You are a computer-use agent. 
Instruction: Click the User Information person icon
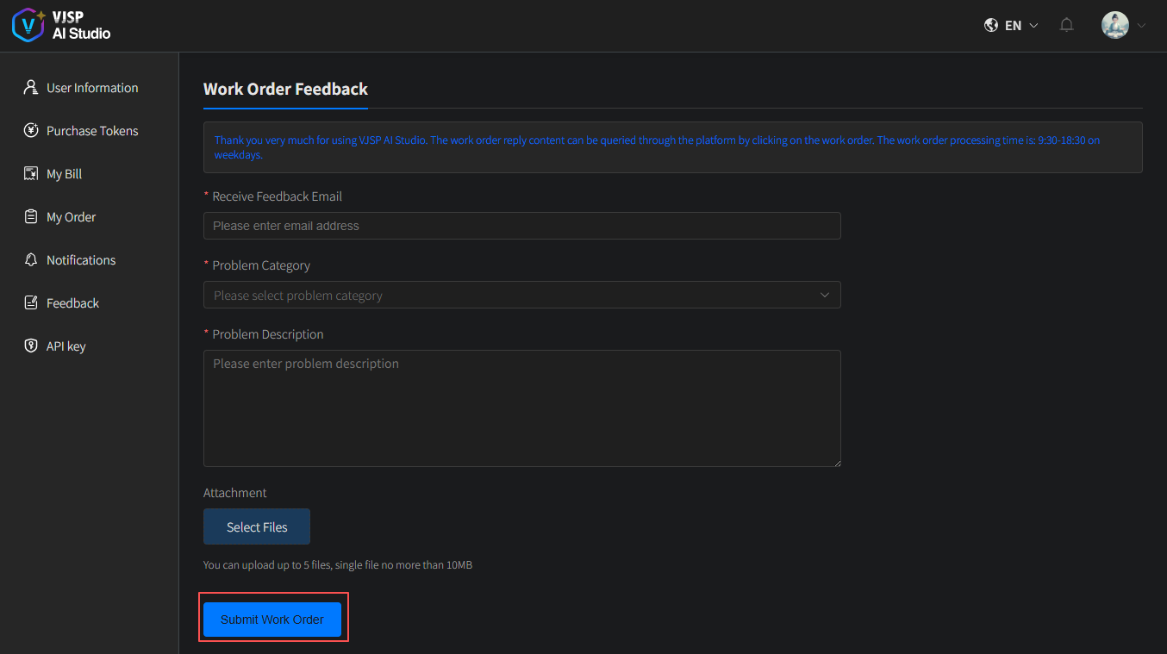click(x=31, y=88)
